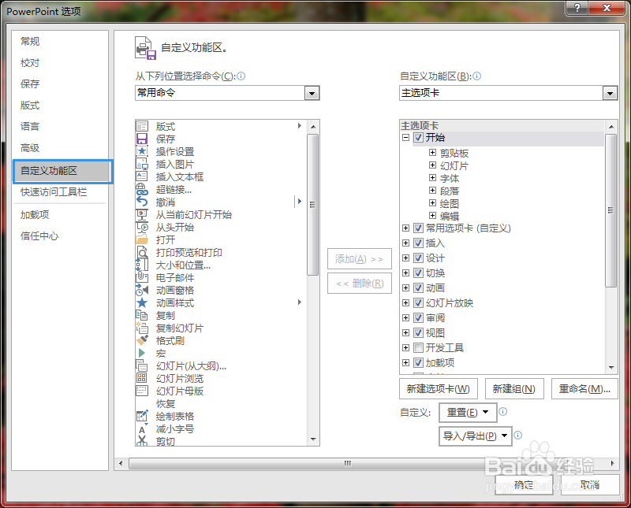Uncheck the 幻灯片放映 checkbox
Image resolution: width=631 pixels, height=508 pixels.
tap(418, 302)
